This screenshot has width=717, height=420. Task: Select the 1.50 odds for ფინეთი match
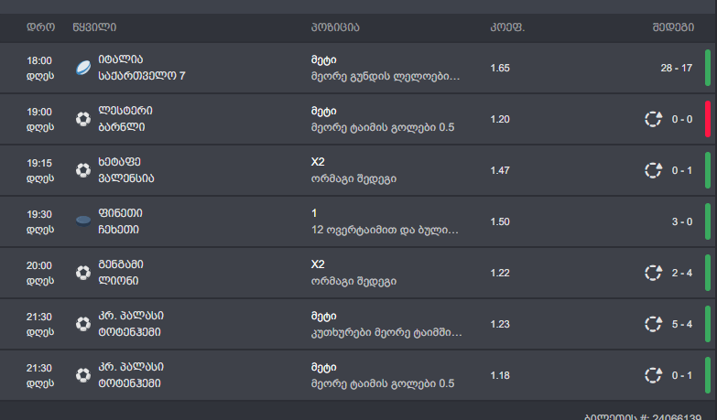(x=500, y=221)
